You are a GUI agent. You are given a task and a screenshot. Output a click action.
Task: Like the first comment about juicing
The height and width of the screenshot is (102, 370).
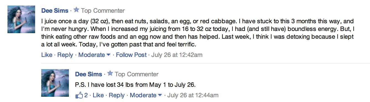(x=47, y=55)
